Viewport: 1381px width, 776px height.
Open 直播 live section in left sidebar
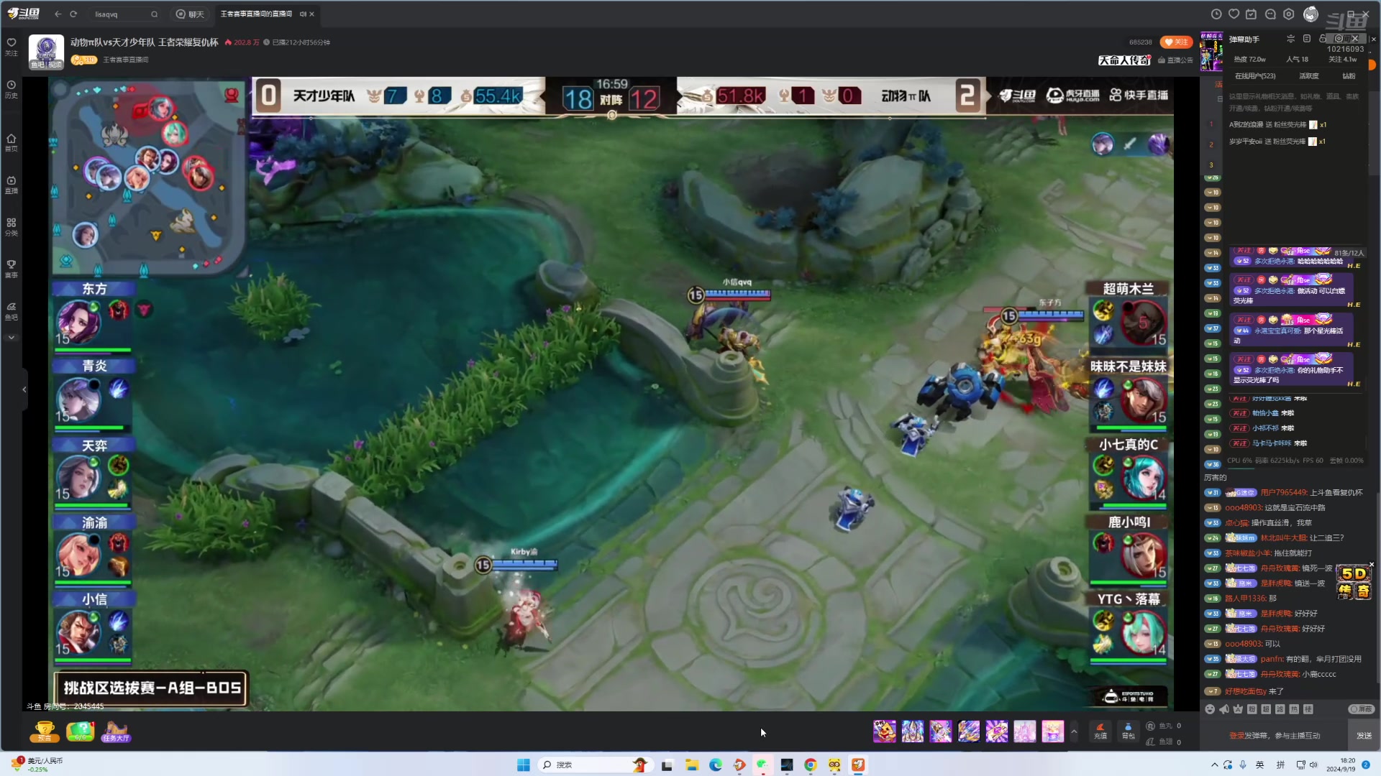[x=12, y=185]
